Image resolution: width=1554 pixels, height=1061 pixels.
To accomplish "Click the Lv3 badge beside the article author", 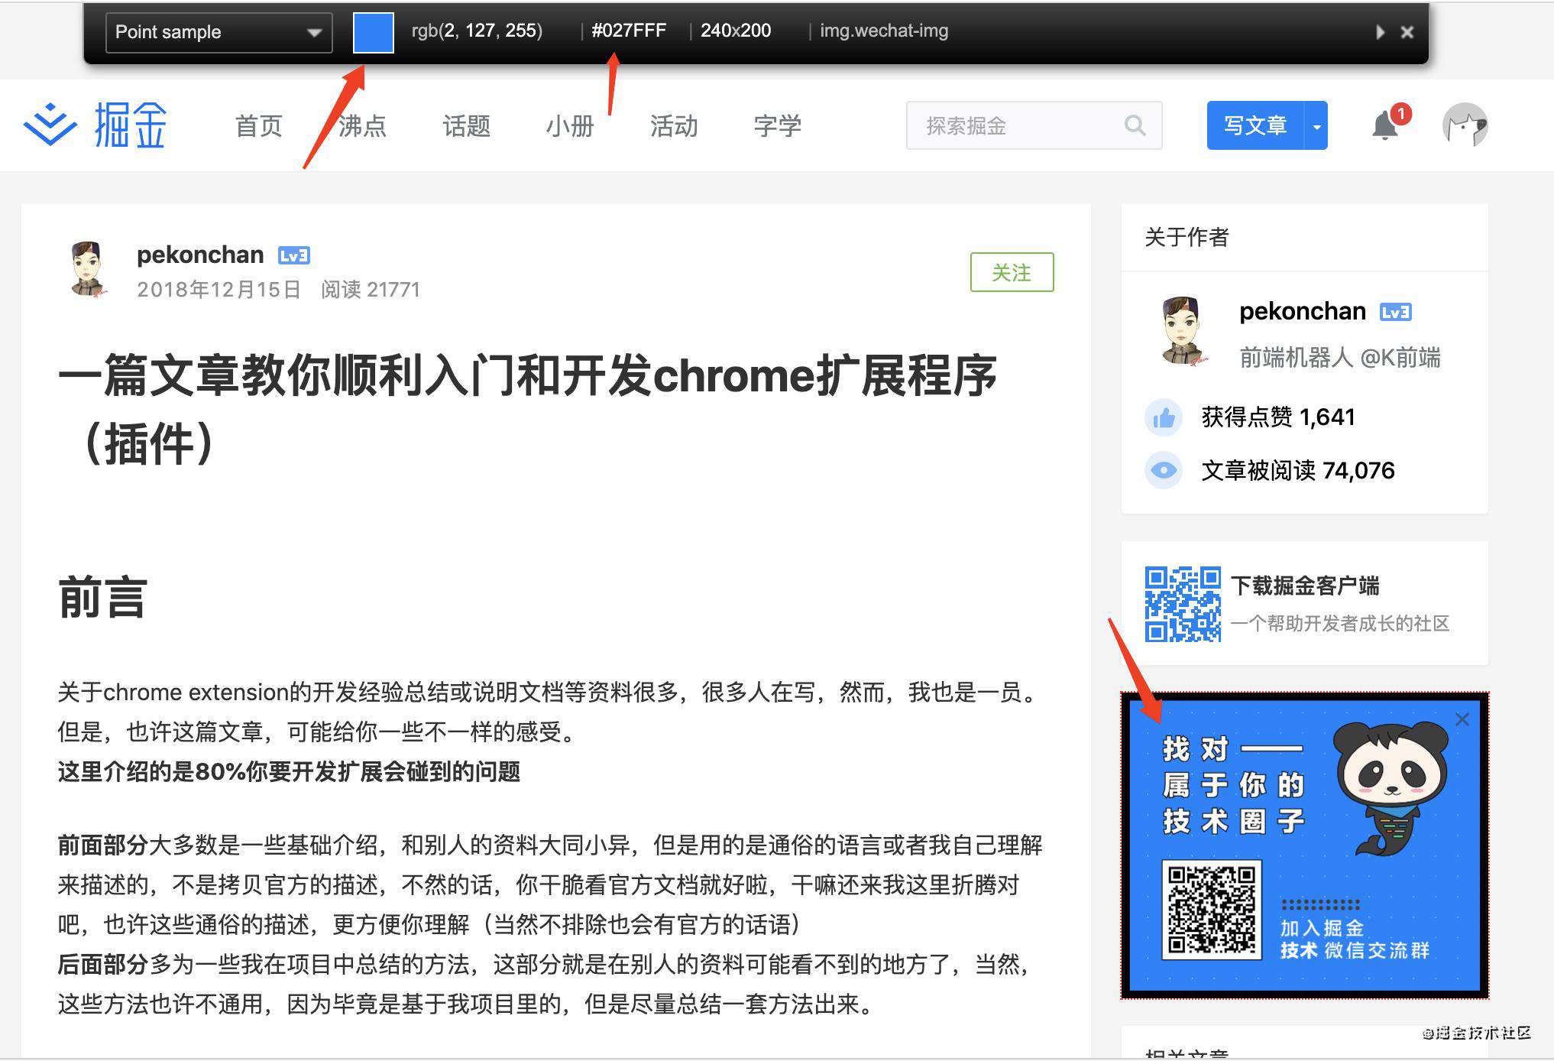I will coord(294,255).
